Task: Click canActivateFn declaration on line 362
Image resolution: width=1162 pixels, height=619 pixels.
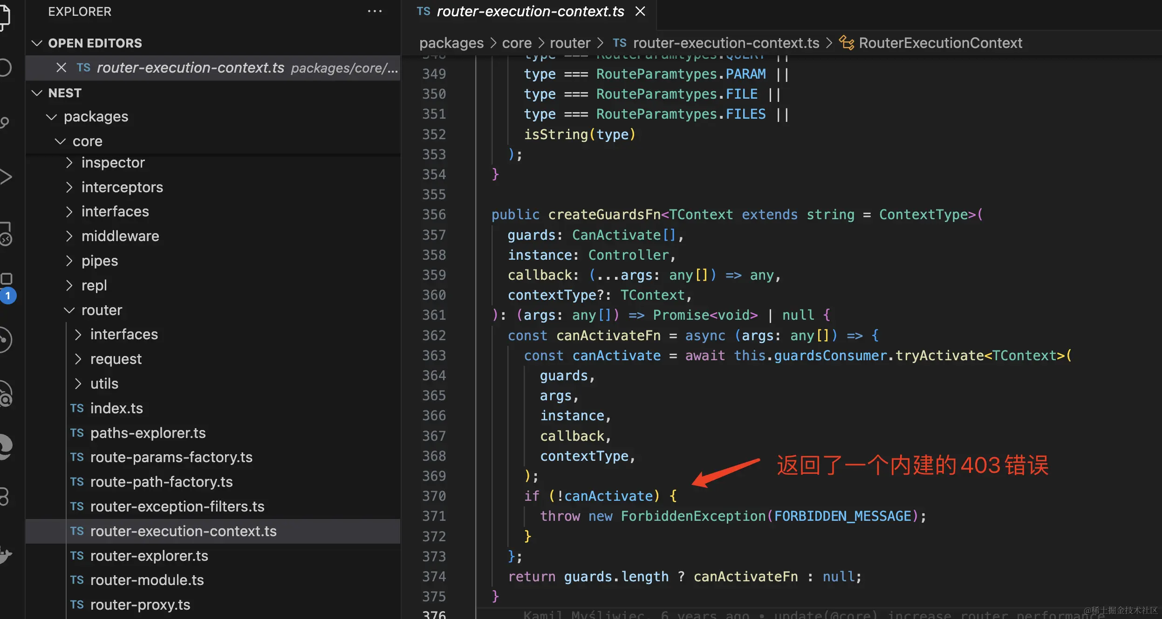Action: click(x=608, y=336)
